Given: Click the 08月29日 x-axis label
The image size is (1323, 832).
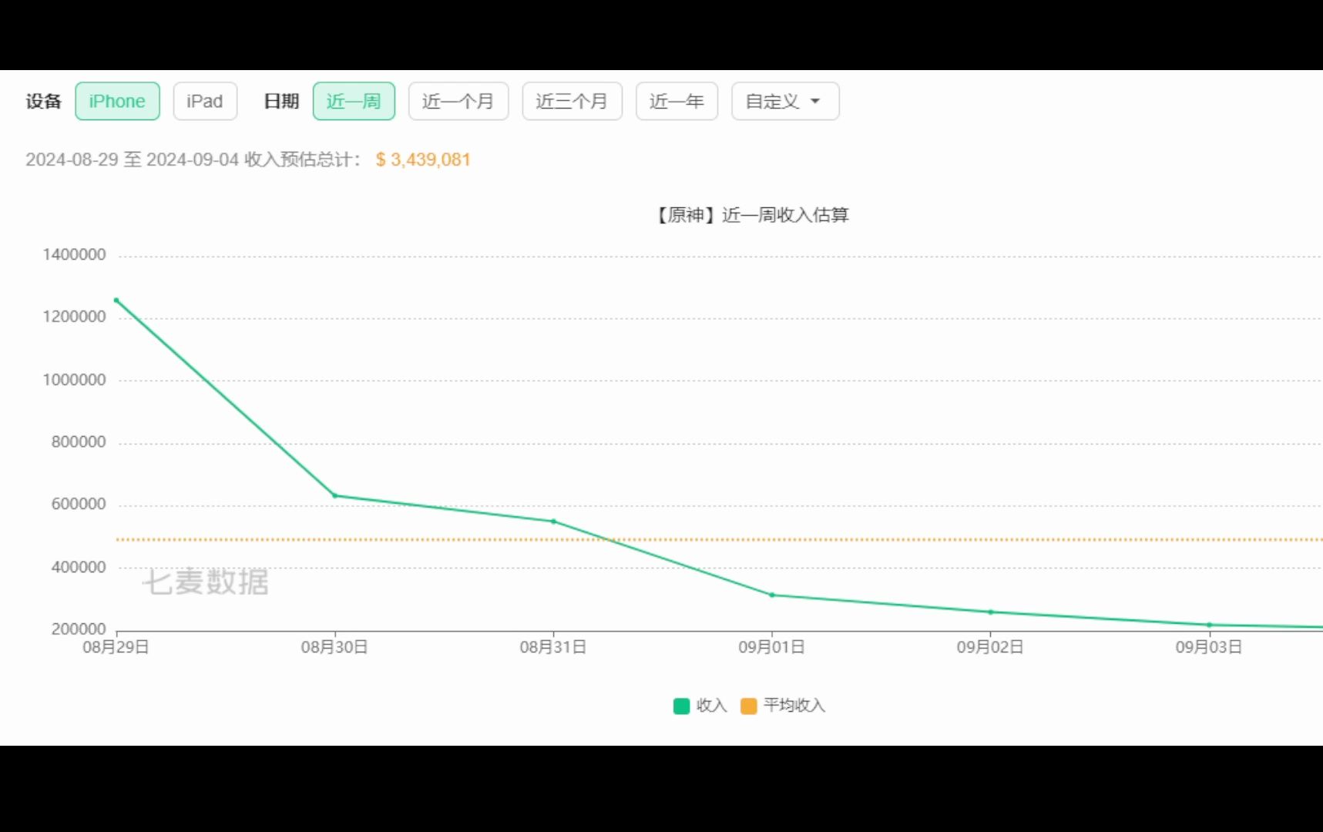Looking at the screenshot, I should 116,647.
